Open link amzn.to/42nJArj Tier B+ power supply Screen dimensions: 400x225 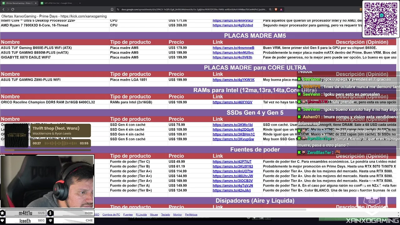click(232, 190)
